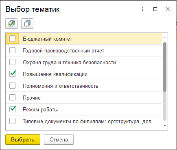Select the Прочие row text
This screenshot has height=150, width=177.
click(x=32, y=98)
